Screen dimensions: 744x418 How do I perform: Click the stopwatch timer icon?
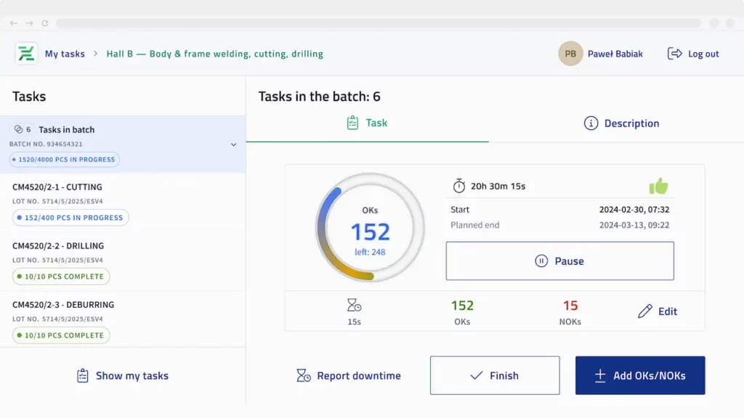(x=459, y=186)
